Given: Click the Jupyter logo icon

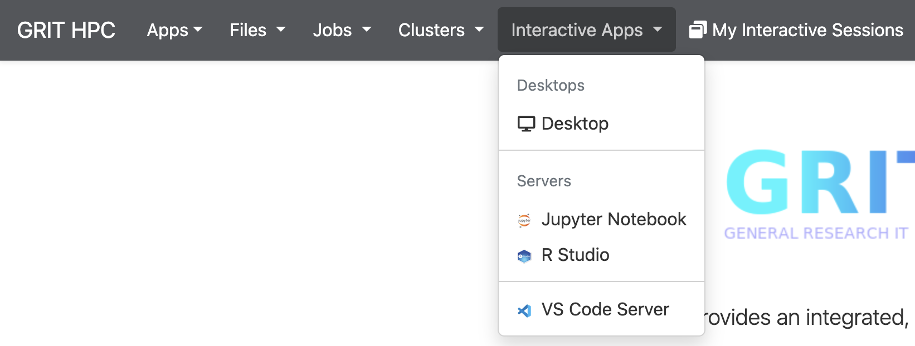Looking at the screenshot, I should [524, 220].
